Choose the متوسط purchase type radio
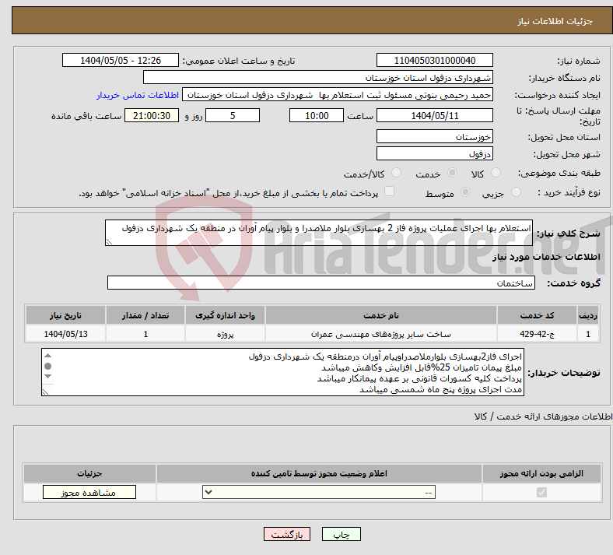The image size is (613, 555). [465, 192]
